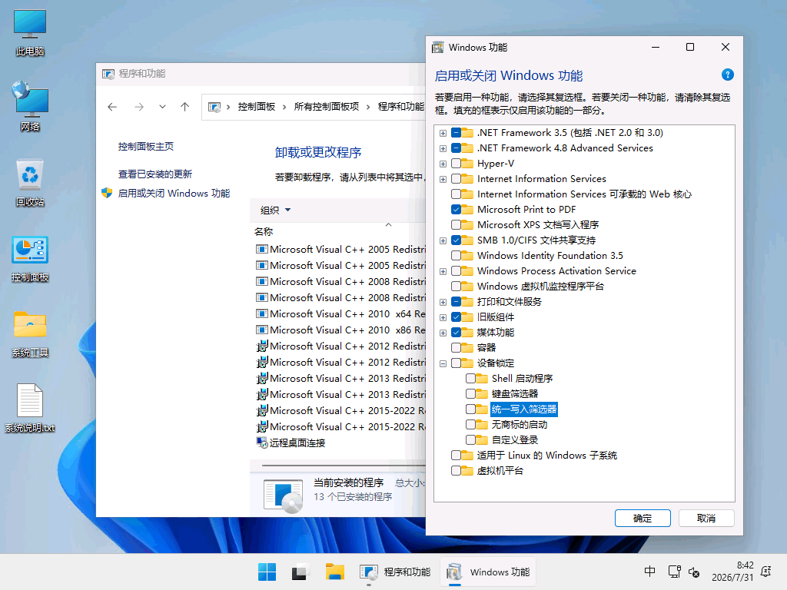Click 启用或关闭 Windows 功能 link

[174, 193]
